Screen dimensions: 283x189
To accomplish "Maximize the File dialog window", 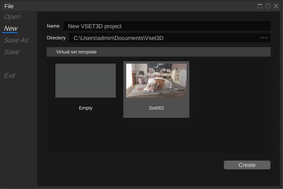I will pos(268,6).
